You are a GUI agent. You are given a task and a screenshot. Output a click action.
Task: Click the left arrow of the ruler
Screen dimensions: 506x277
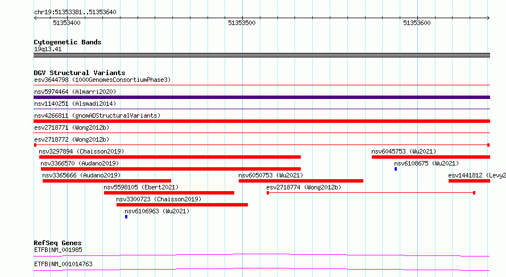[35, 18]
